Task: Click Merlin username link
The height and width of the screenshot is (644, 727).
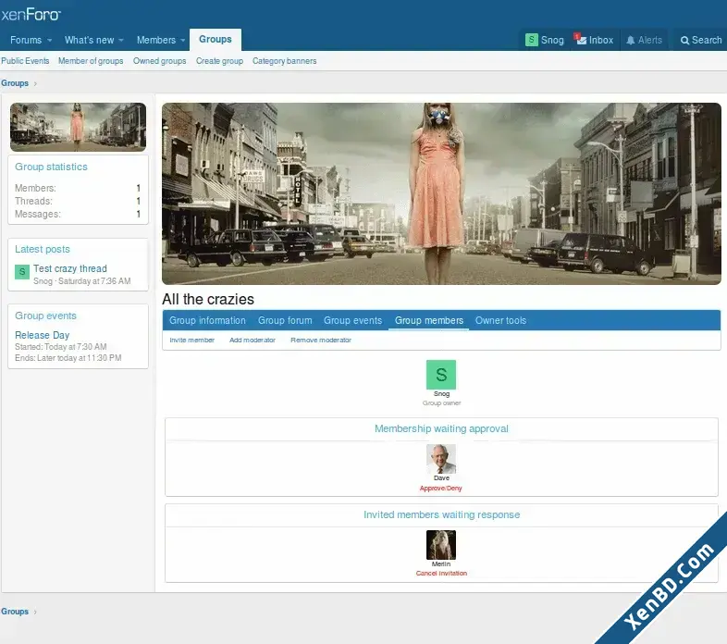Action: tap(441, 564)
